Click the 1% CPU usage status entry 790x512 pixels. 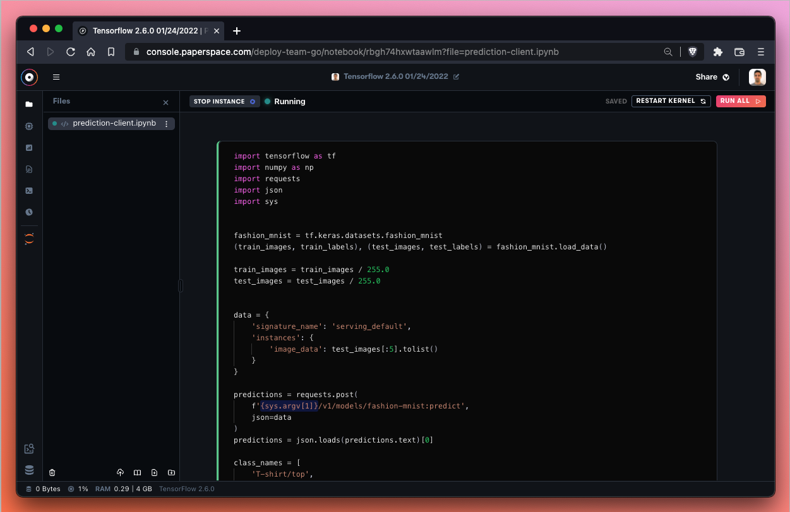click(78, 489)
